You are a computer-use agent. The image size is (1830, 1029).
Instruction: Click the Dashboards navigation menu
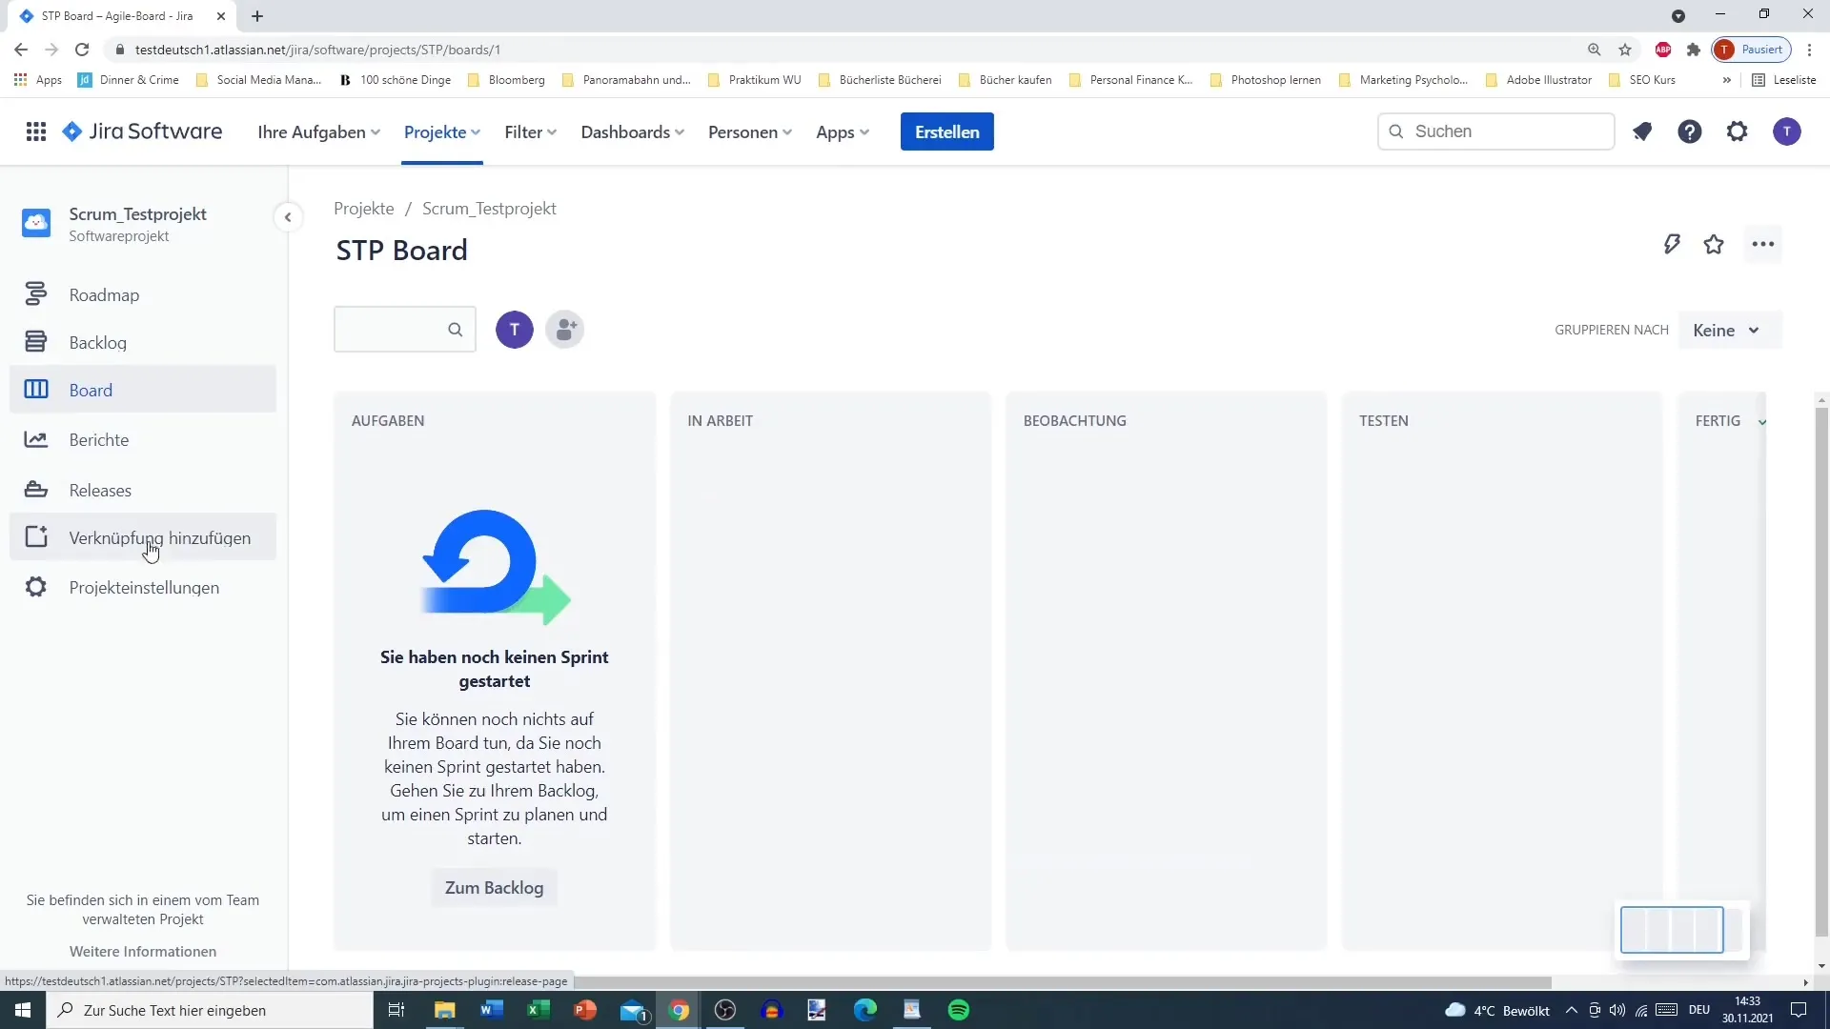tap(626, 131)
